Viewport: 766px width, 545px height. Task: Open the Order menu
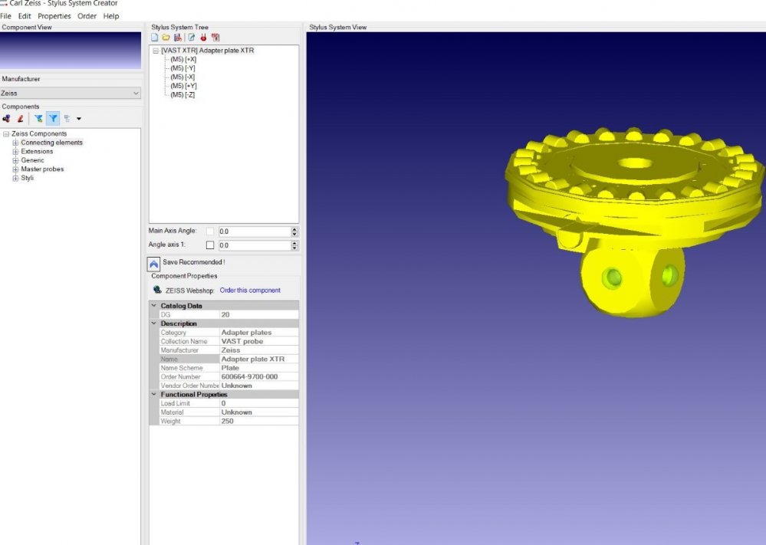87,15
